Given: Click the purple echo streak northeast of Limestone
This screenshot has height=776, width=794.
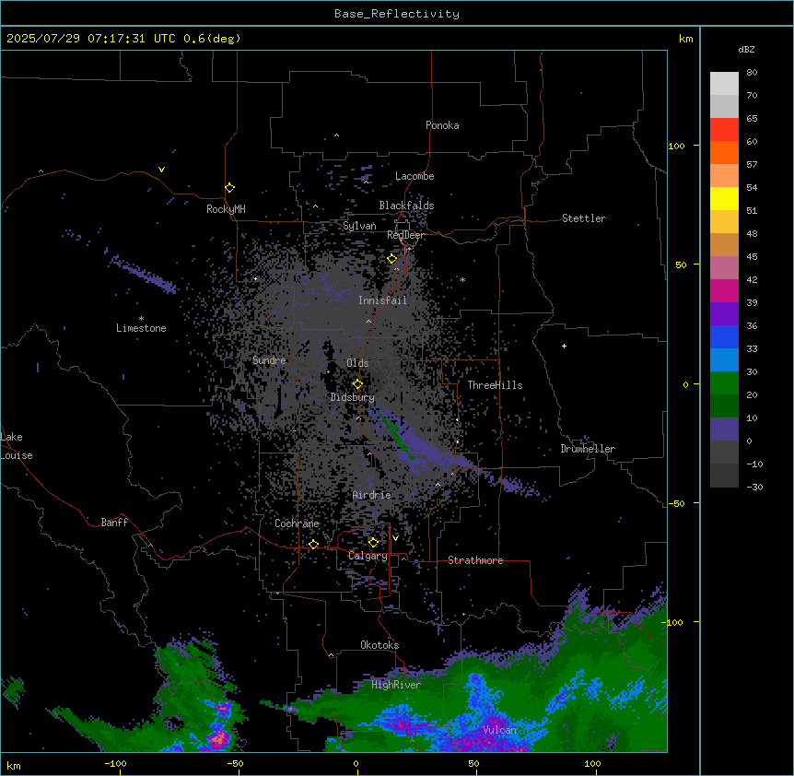Looking at the screenshot, I should pos(143,274).
